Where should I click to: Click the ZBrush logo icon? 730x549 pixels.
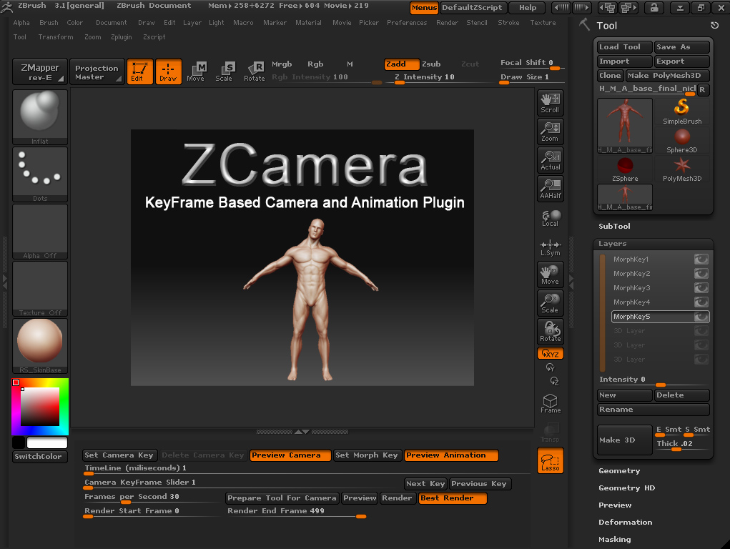click(6, 6)
